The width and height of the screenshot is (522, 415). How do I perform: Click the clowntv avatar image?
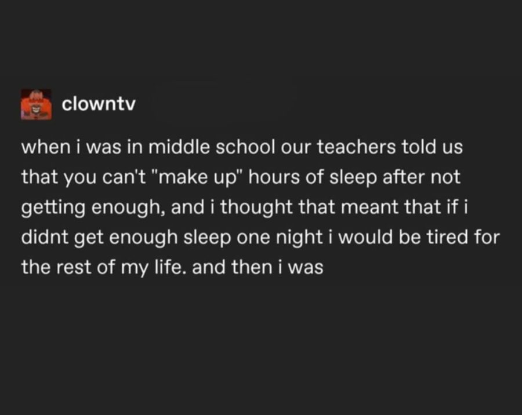point(37,104)
